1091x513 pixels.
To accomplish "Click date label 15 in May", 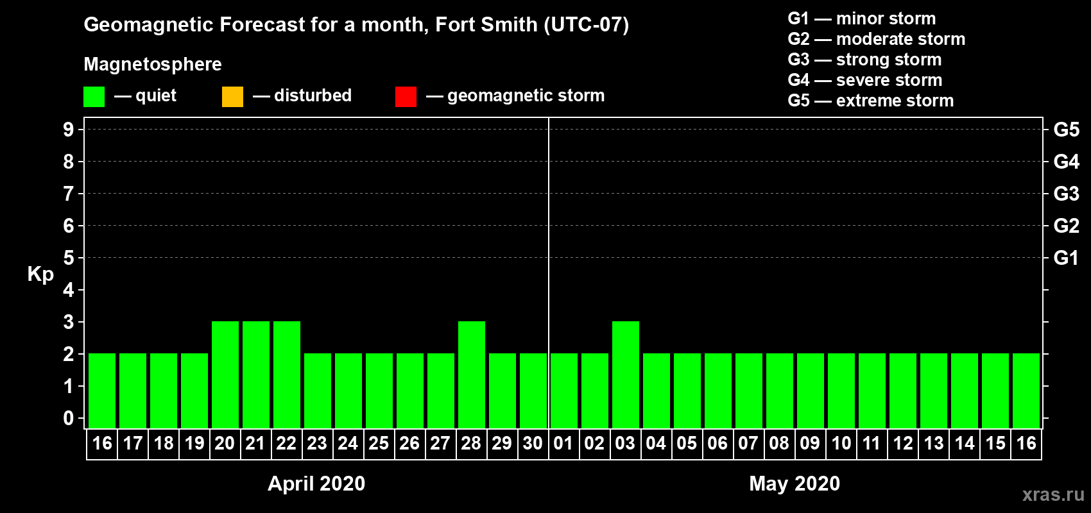I will (x=995, y=443).
